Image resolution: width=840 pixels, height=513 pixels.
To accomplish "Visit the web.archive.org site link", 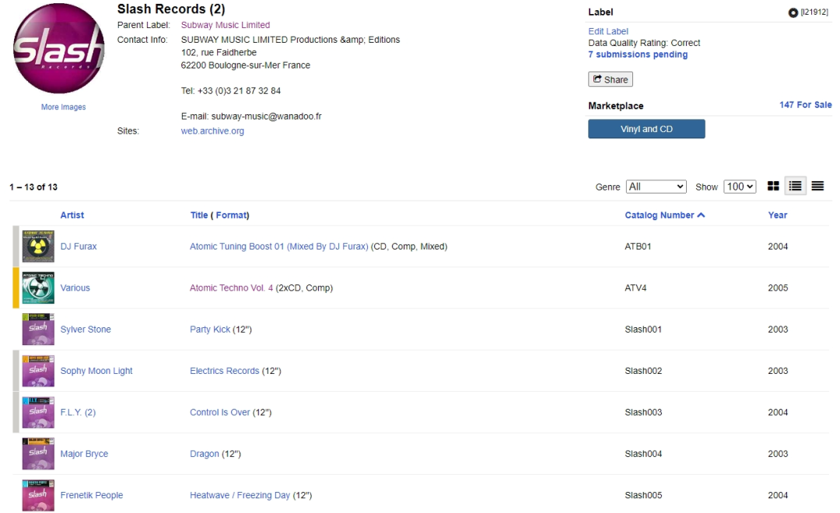I will [212, 131].
